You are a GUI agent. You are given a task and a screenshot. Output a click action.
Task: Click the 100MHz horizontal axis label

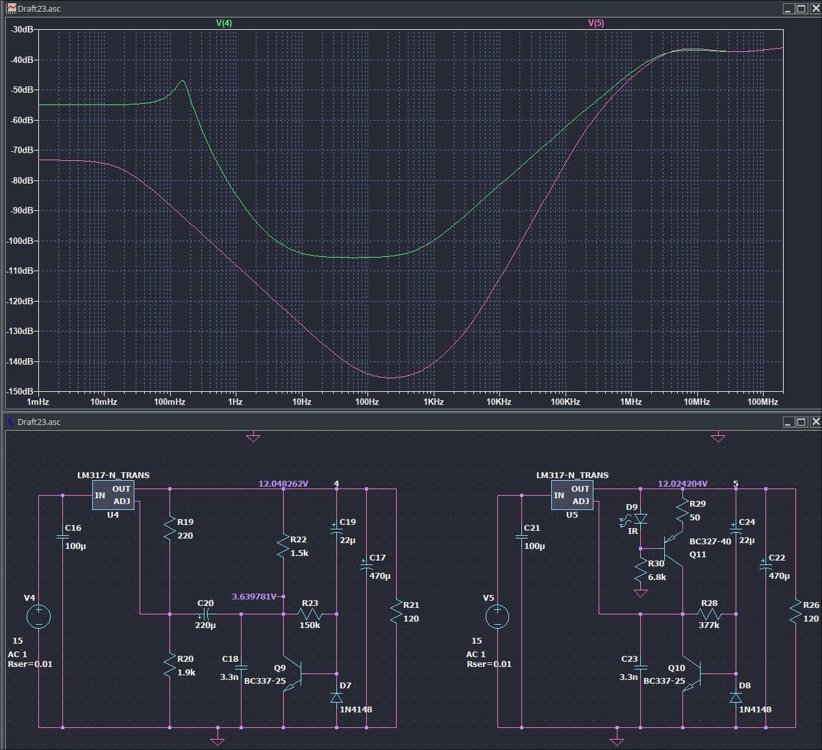tap(762, 402)
